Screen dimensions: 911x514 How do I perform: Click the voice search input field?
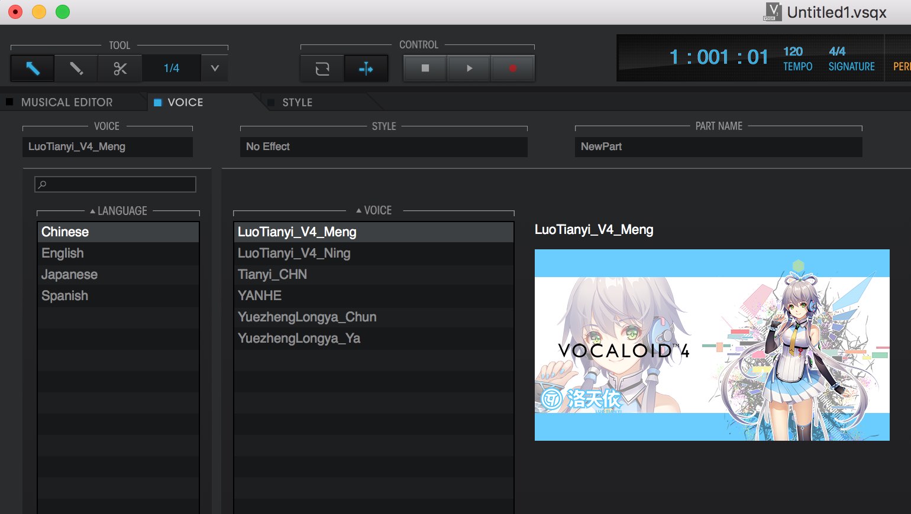[x=115, y=184]
